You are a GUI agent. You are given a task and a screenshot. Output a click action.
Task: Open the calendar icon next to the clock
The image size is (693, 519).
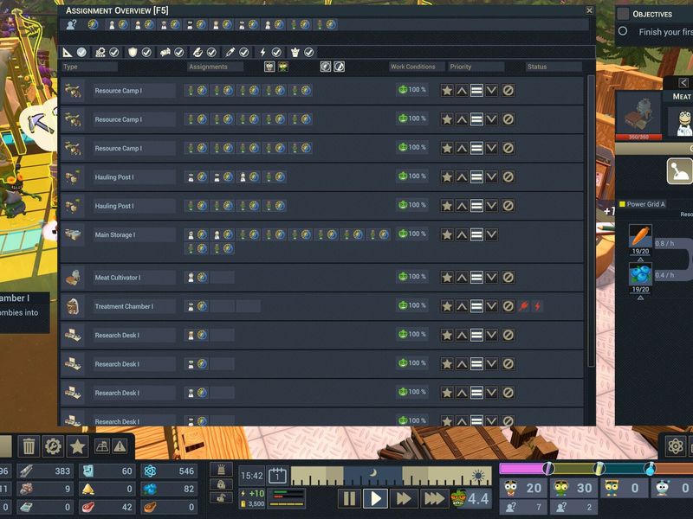pyautogui.click(x=277, y=476)
